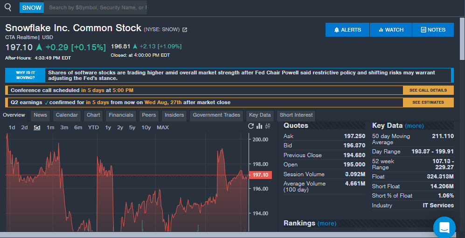
Task: Switch to the Chart tab
Action: coord(93,115)
